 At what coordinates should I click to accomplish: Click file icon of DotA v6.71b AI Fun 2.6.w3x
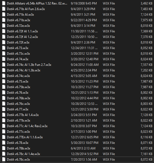pyautogui.click(x=4, y=9)
